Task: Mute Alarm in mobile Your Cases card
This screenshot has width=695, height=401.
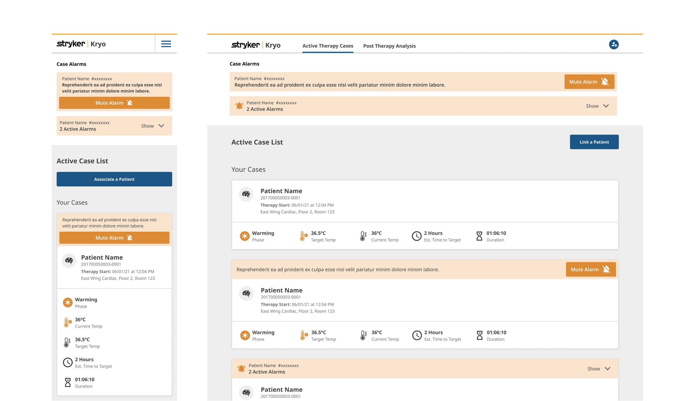Action: click(114, 238)
